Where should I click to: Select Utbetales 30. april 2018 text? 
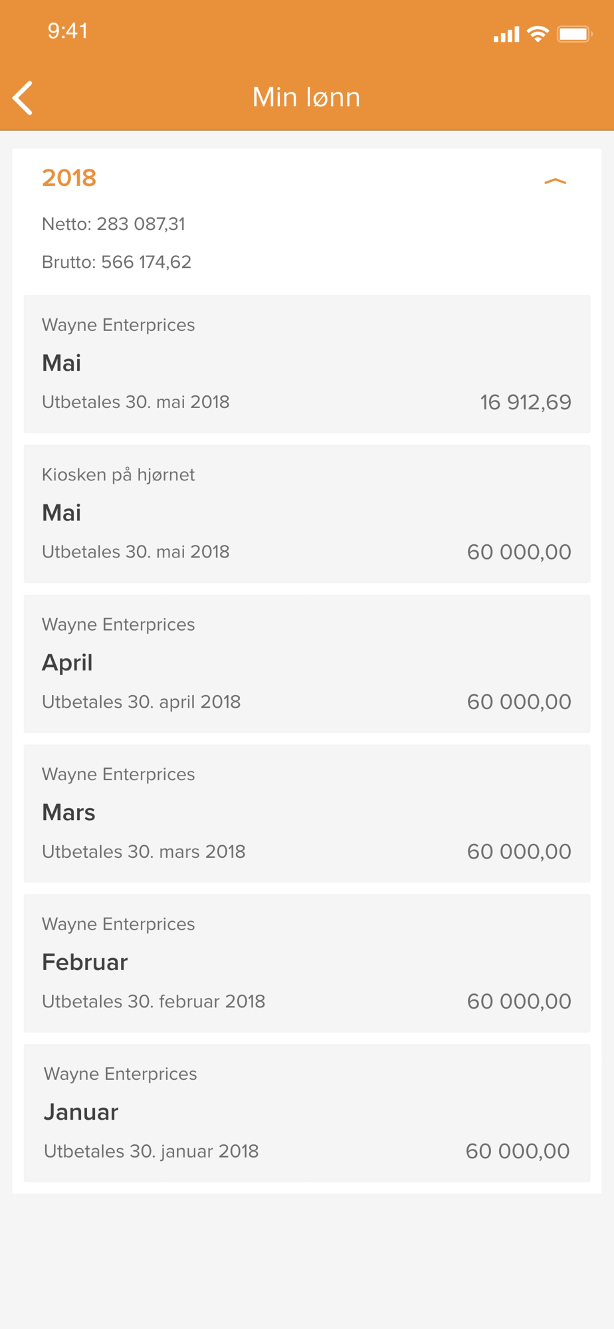click(x=141, y=702)
